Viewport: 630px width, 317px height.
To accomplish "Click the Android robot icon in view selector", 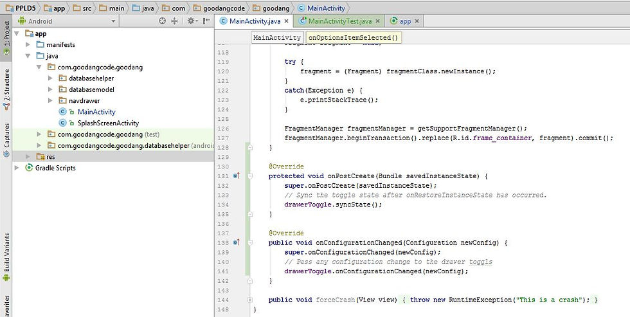I will [x=22, y=21].
